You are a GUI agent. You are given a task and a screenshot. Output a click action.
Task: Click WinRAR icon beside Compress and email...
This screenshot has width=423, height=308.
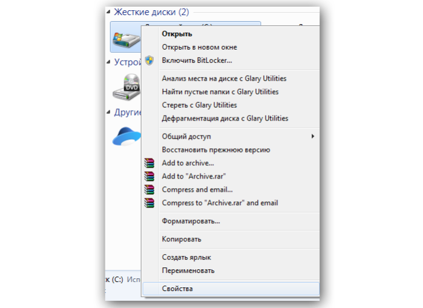[x=149, y=189]
